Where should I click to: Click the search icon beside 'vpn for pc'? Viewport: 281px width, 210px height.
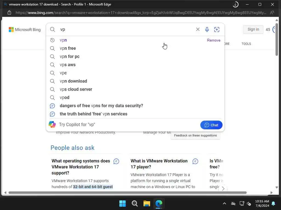click(x=52, y=57)
